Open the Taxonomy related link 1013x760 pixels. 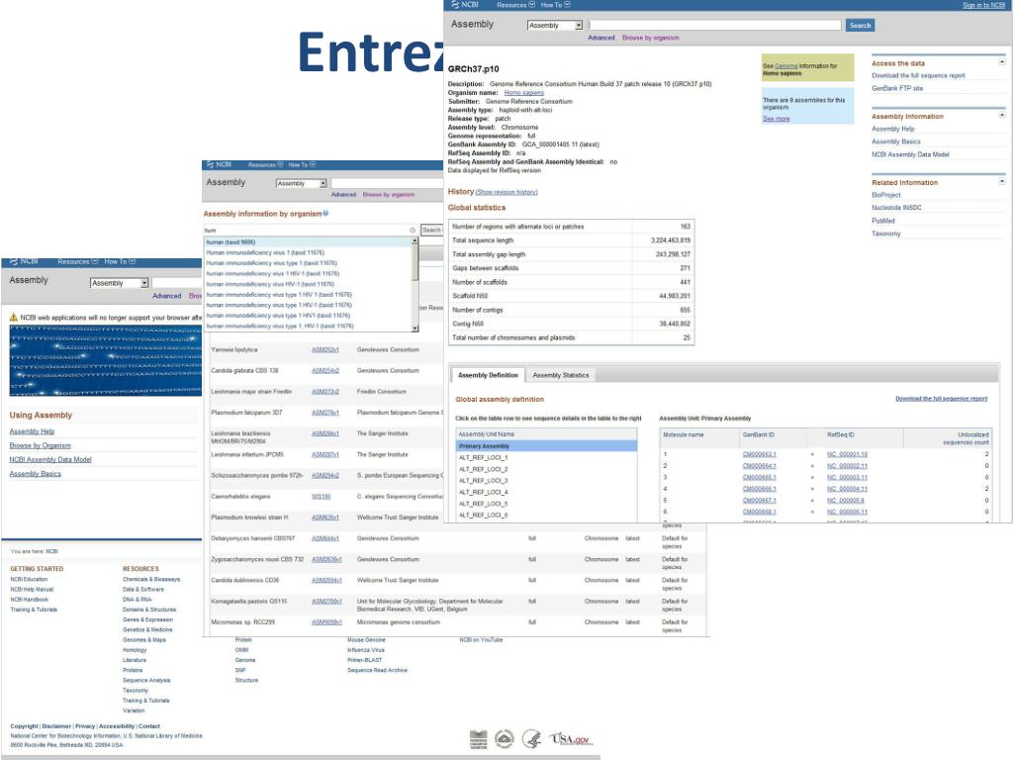(x=885, y=234)
